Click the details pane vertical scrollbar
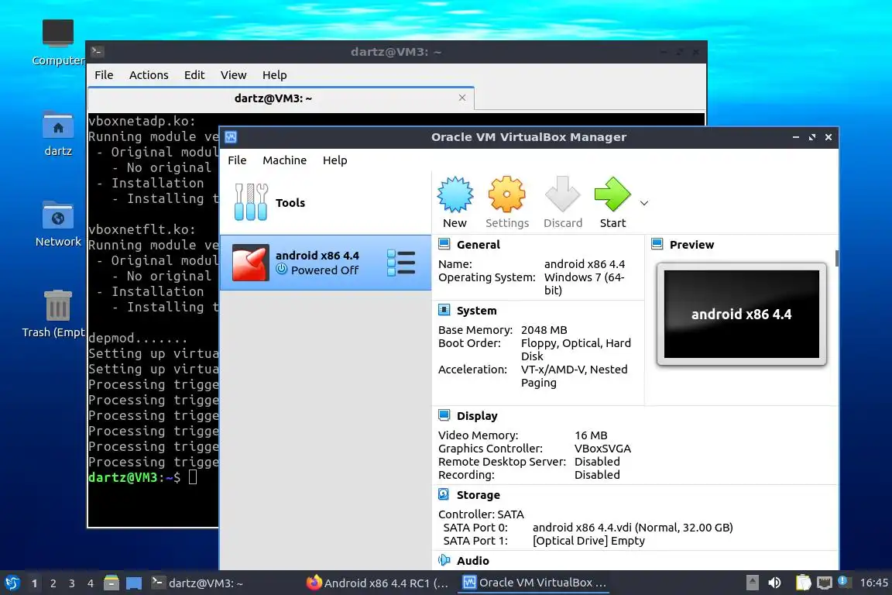 click(837, 258)
